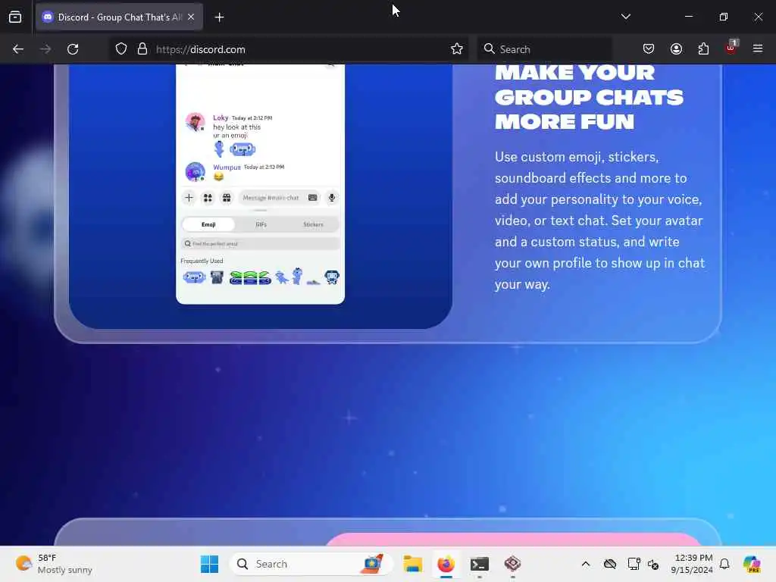Click the taskbar Search box
Image resolution: width=776 pixels, height=582 pixels.
pyautogui.click(x=311, y=564)
